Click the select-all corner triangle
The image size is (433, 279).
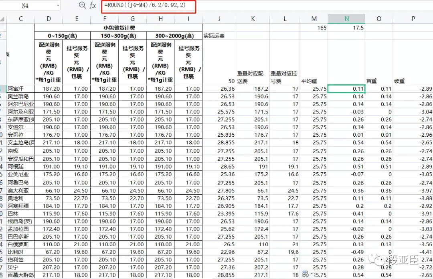point(2,19)
